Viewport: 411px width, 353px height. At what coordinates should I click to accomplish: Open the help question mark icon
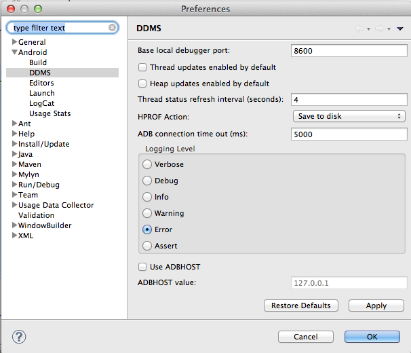[x=19, y=337]
